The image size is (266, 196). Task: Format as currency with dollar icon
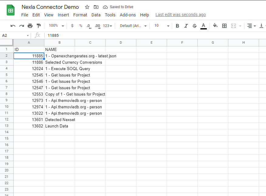point(72,26)
